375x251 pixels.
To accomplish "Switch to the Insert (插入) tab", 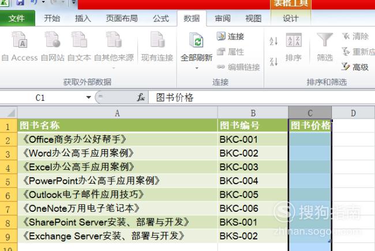I will [83, 18].
